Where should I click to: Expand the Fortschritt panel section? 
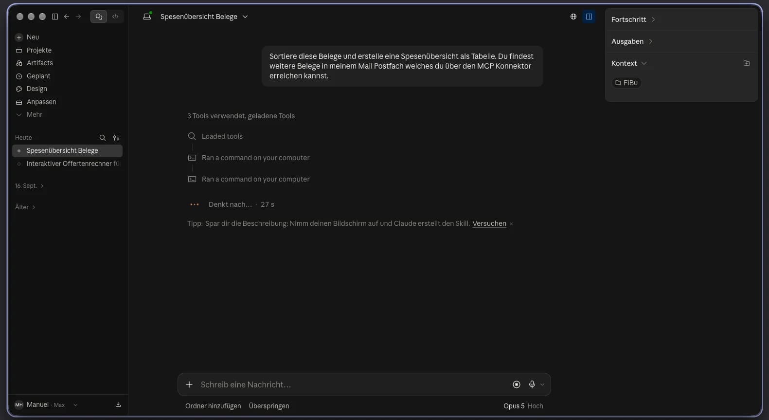[633, 19]
